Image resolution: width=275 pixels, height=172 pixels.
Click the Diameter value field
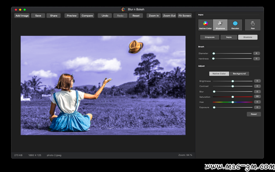[257, 53]
